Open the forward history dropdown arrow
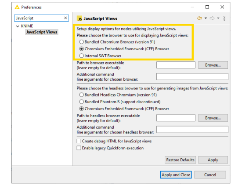 pyautogui.click(x=218, y=18)
